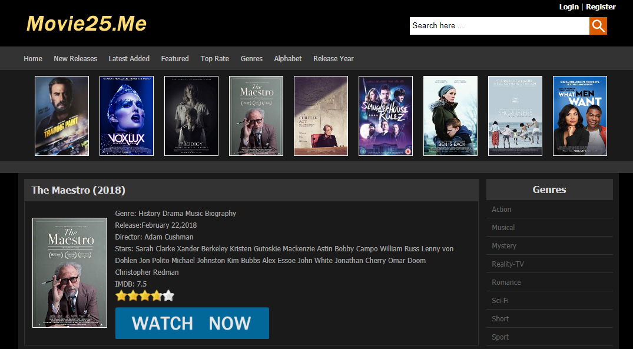The height and width of the screenshot is (349, 633).
Task: Click the second rating star
Action: [x=133, y=296]
